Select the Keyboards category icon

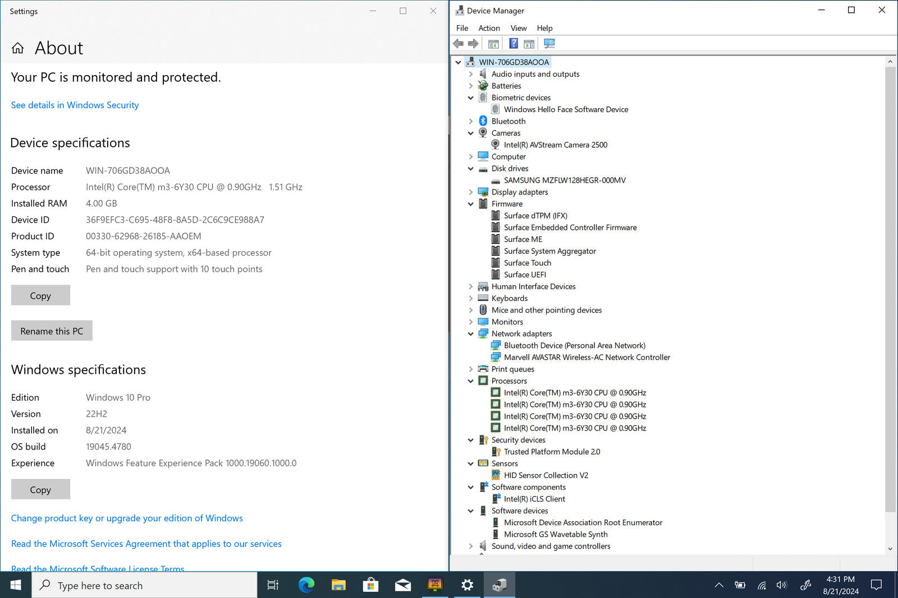[x=483, y=298]
